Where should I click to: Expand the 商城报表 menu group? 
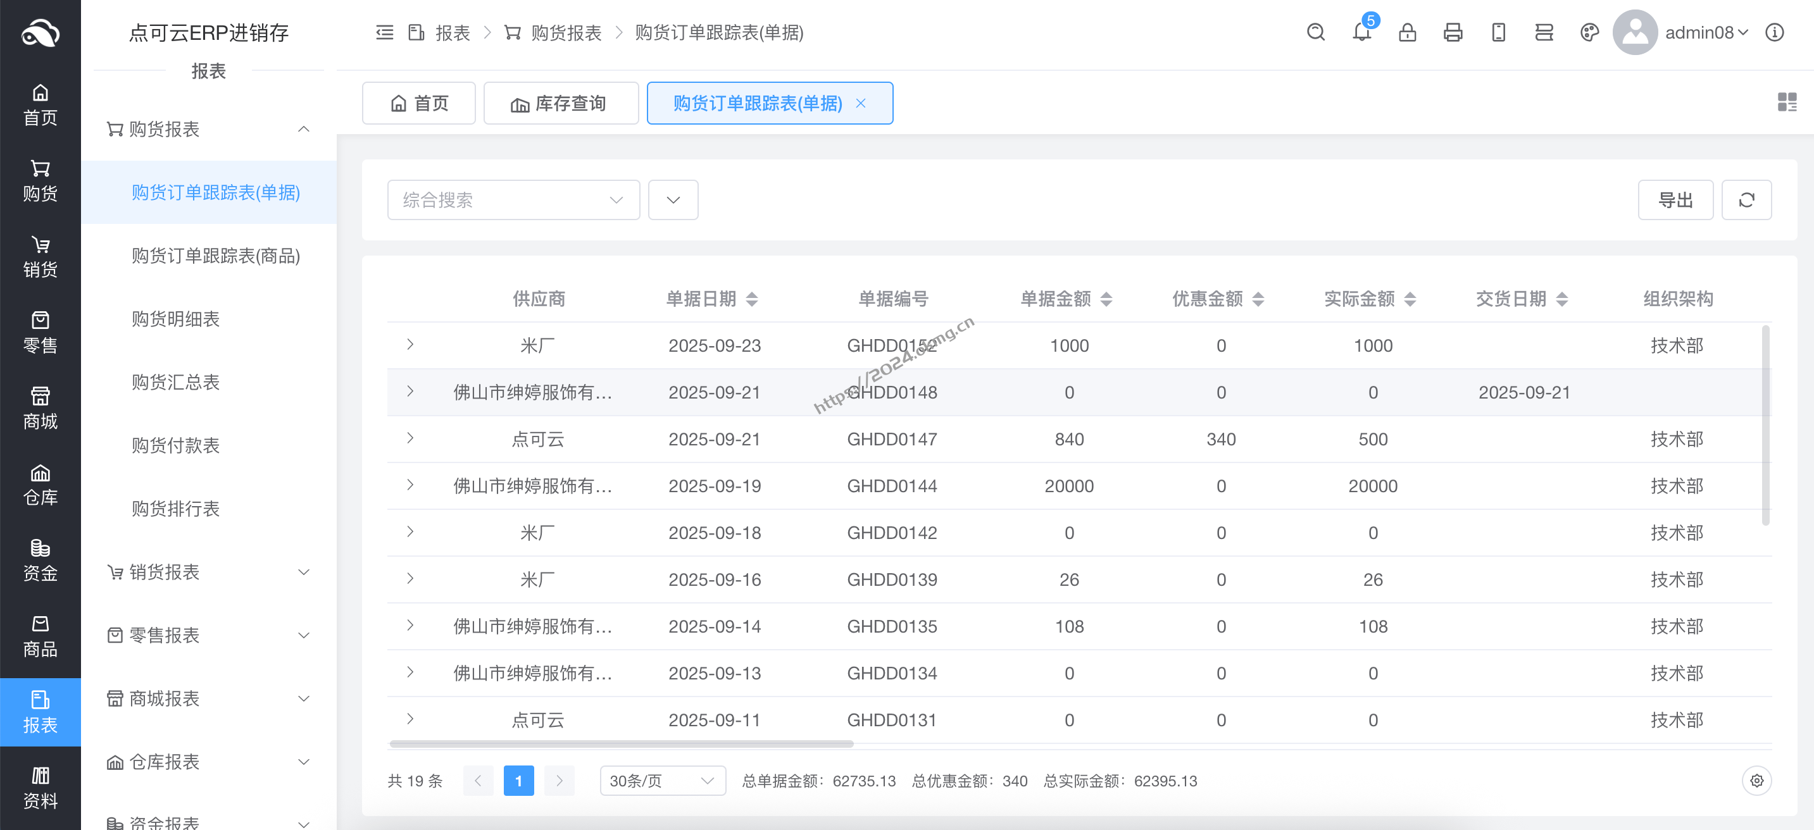click(209, 698)
